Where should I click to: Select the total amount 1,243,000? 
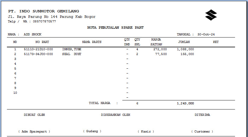tap(185, 103)
